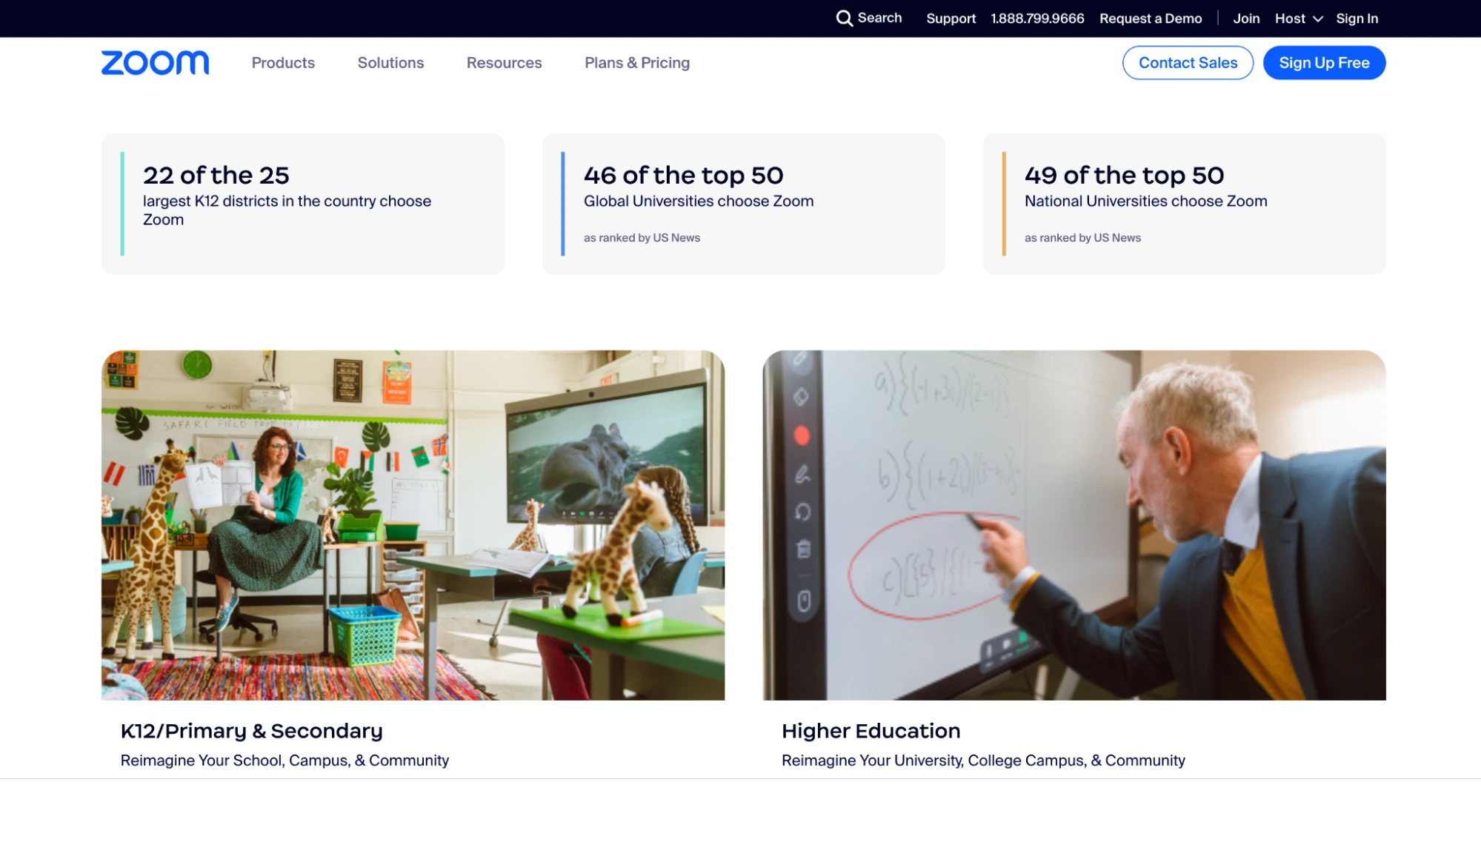
Task: Click the 22 of the 25 stat card
Action: click(302, 204)
